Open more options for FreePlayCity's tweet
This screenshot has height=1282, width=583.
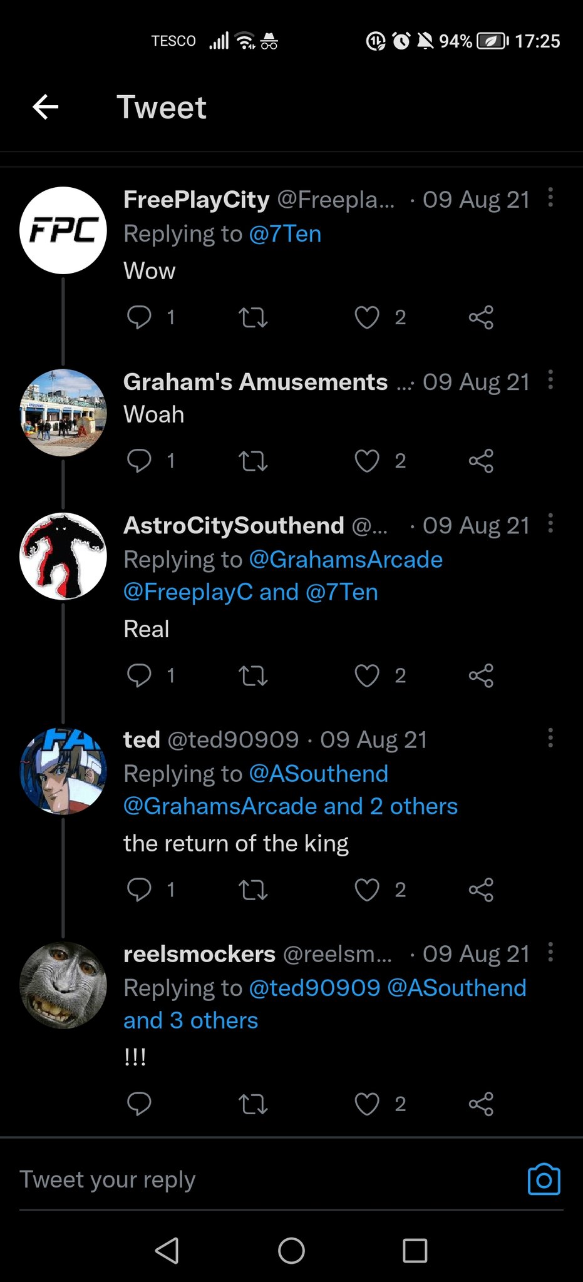pyautogui.click(x=550, y=197)
